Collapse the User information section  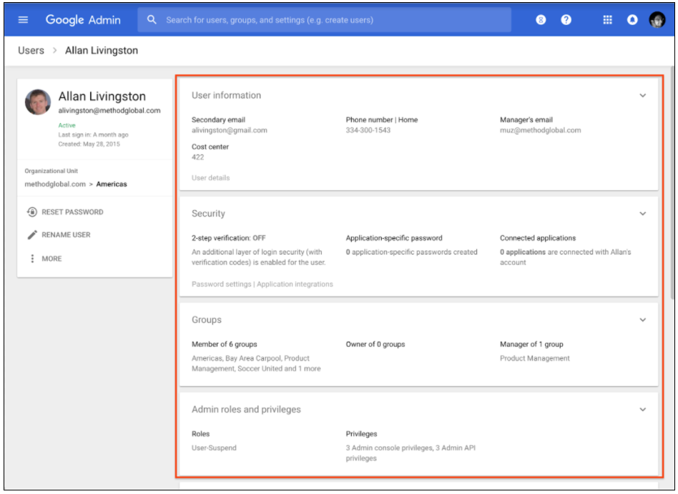(642, 96)
